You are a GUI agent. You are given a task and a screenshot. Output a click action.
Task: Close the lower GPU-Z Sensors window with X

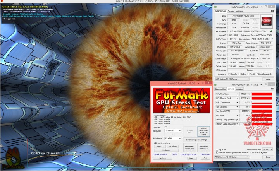[x=271, y=84]
